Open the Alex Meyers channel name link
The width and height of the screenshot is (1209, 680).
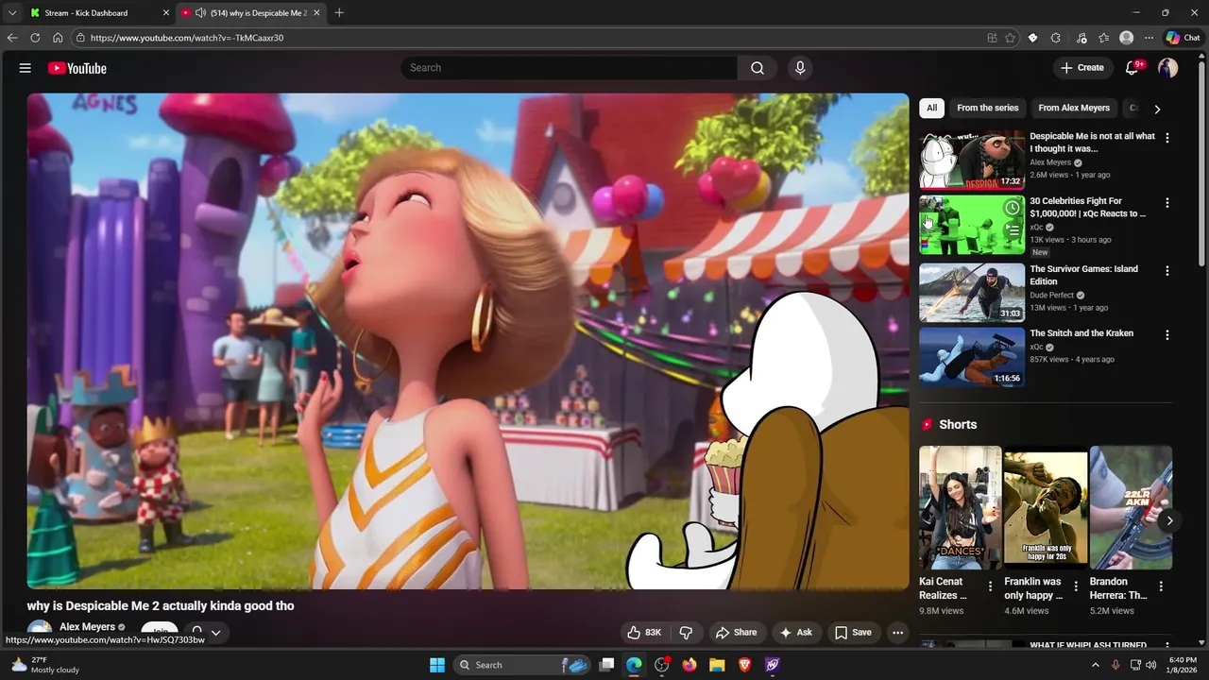(x=87, y=627)
